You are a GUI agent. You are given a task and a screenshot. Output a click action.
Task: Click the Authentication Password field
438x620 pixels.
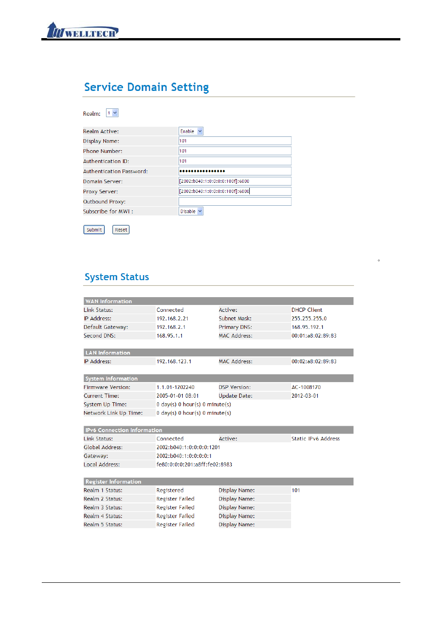[235, 171]
